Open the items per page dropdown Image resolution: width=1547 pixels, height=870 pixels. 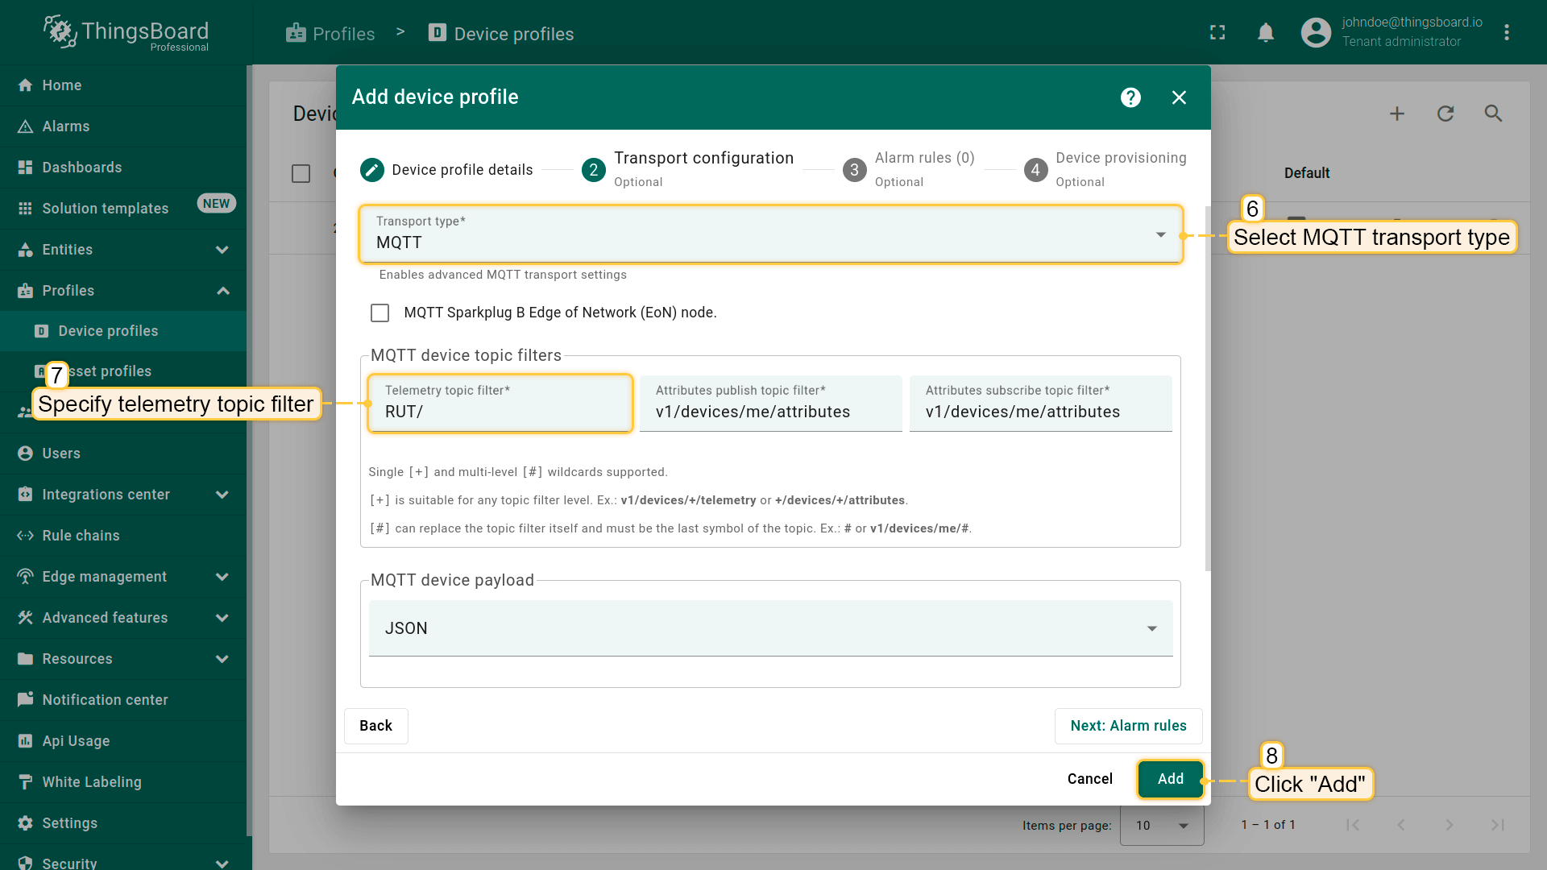tap(1161, 825)
